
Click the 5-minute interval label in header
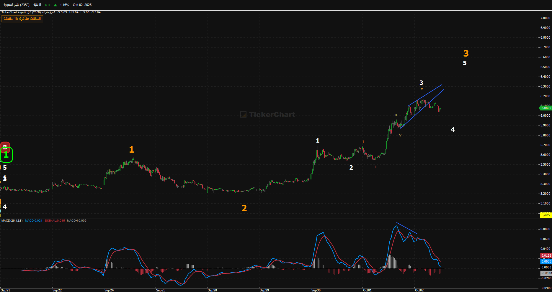[37, 5]
